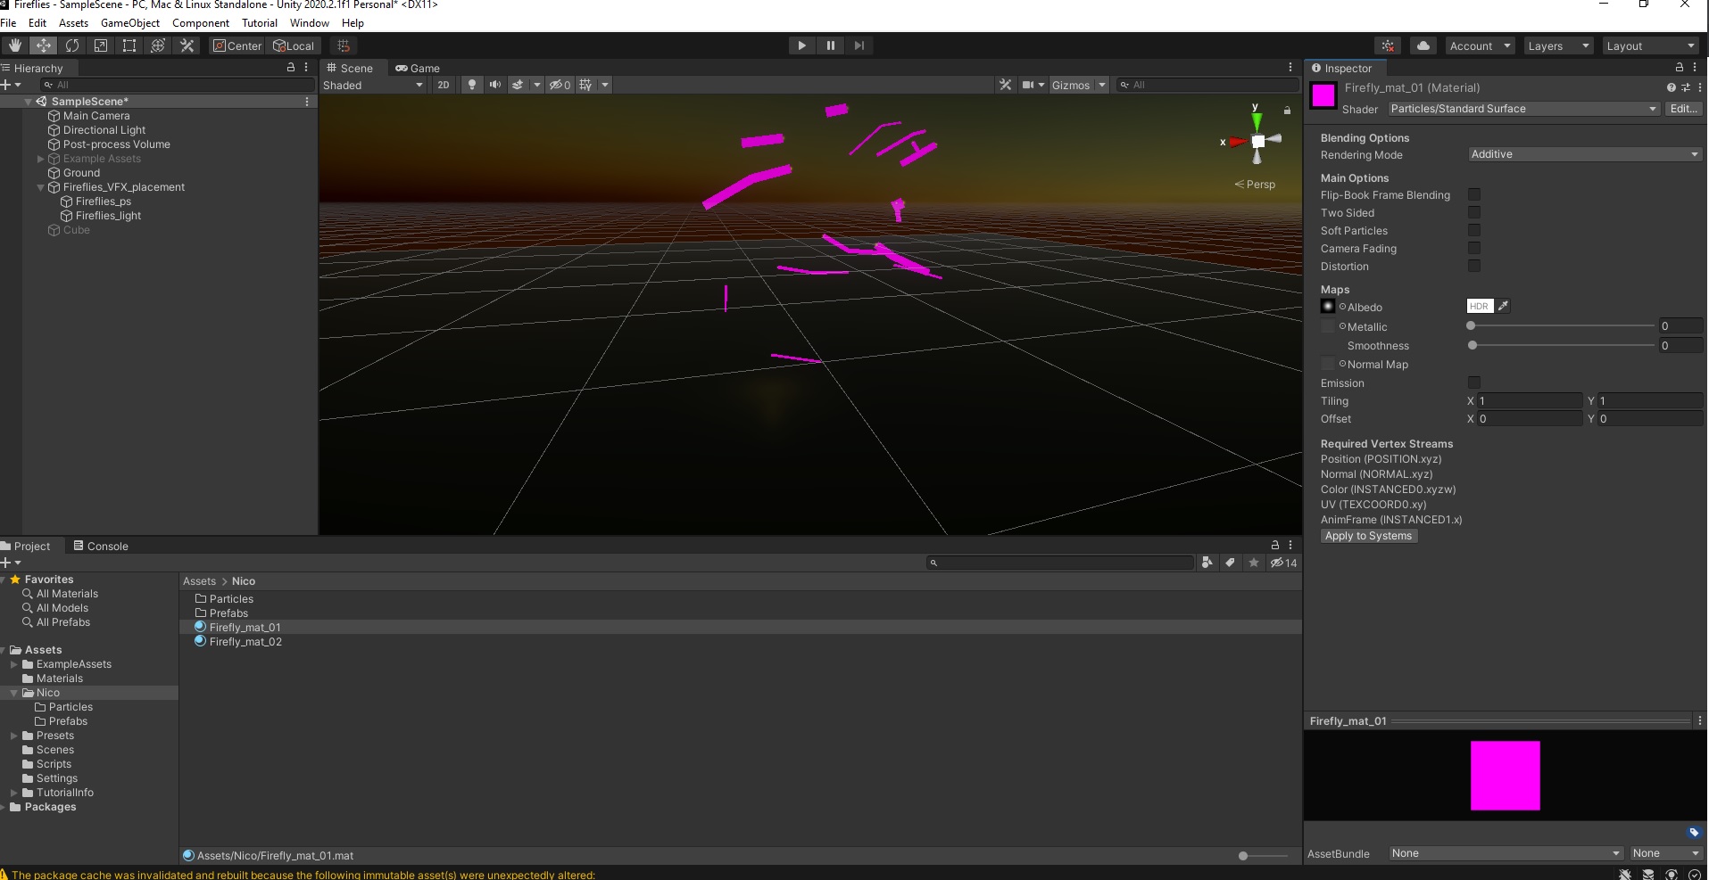Click the Apply to Systems button
This screenshot has width=1709, height=880.
coord(1368,536)
